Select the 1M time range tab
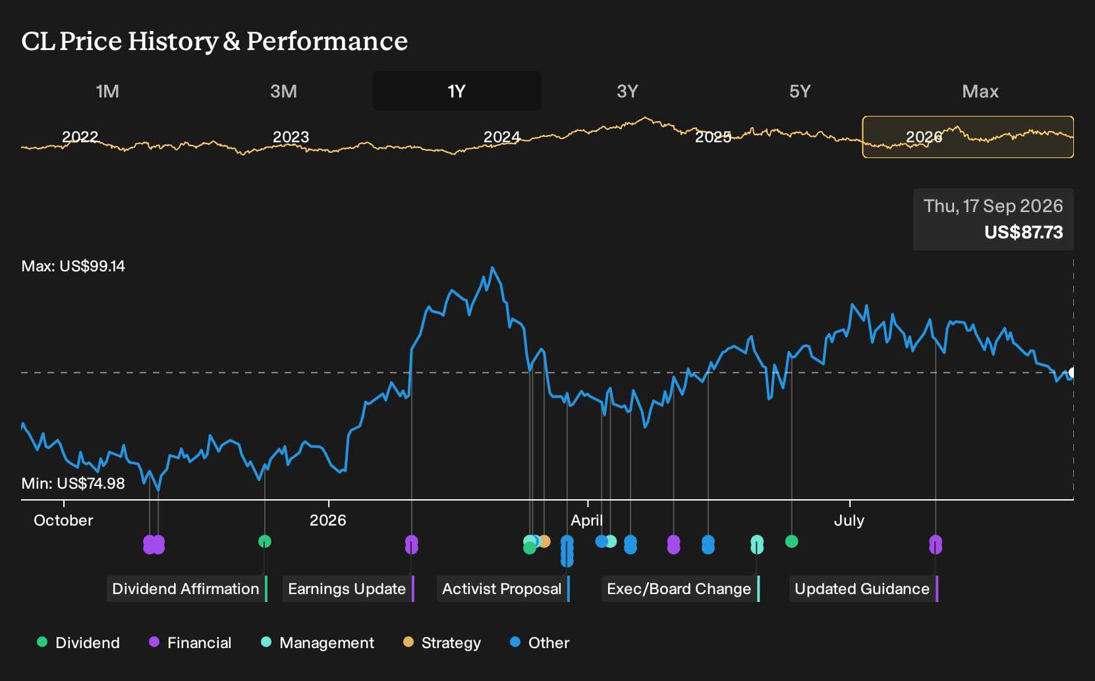1095x681 pixels. click(107, 91)
